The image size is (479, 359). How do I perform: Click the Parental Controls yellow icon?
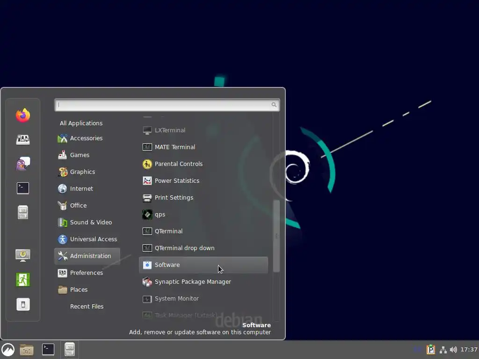(x=147, y=164)
